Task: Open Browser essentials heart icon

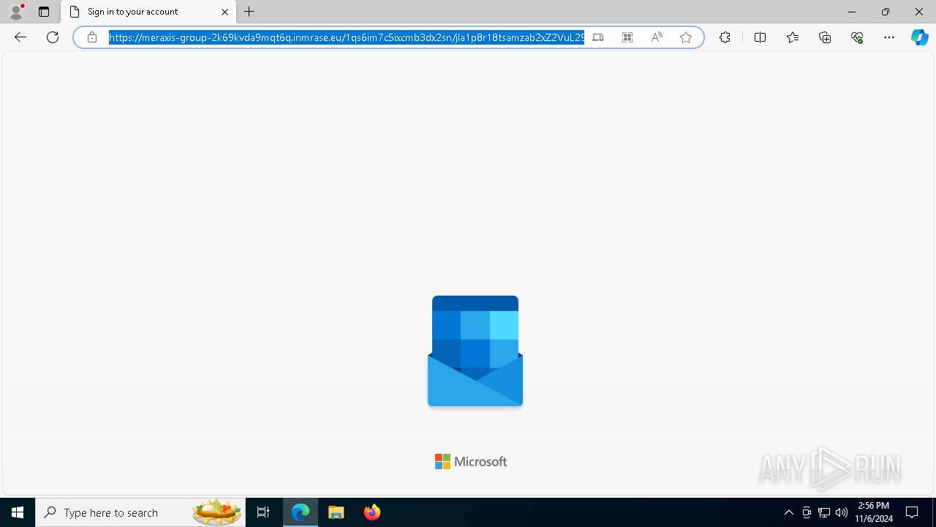Action: [857, 37]
